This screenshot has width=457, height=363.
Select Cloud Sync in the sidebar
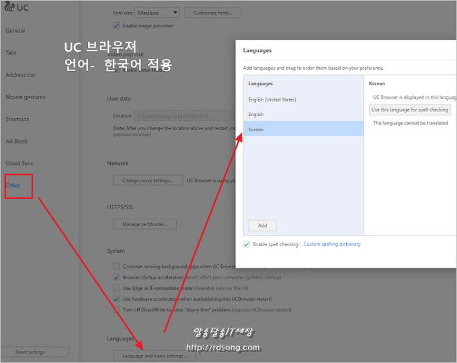[19, 164]
